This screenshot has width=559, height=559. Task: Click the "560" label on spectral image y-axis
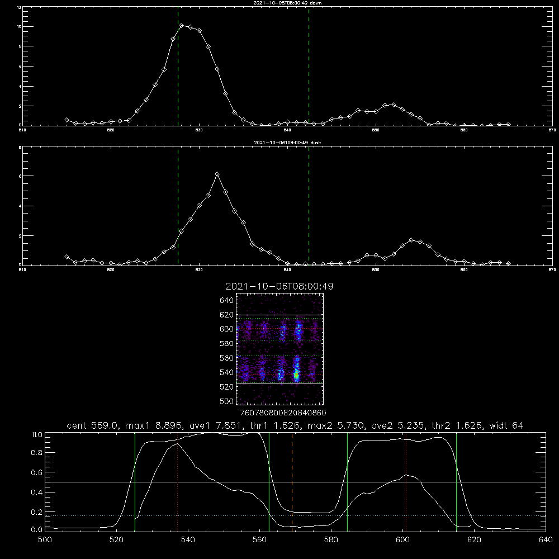227,358
